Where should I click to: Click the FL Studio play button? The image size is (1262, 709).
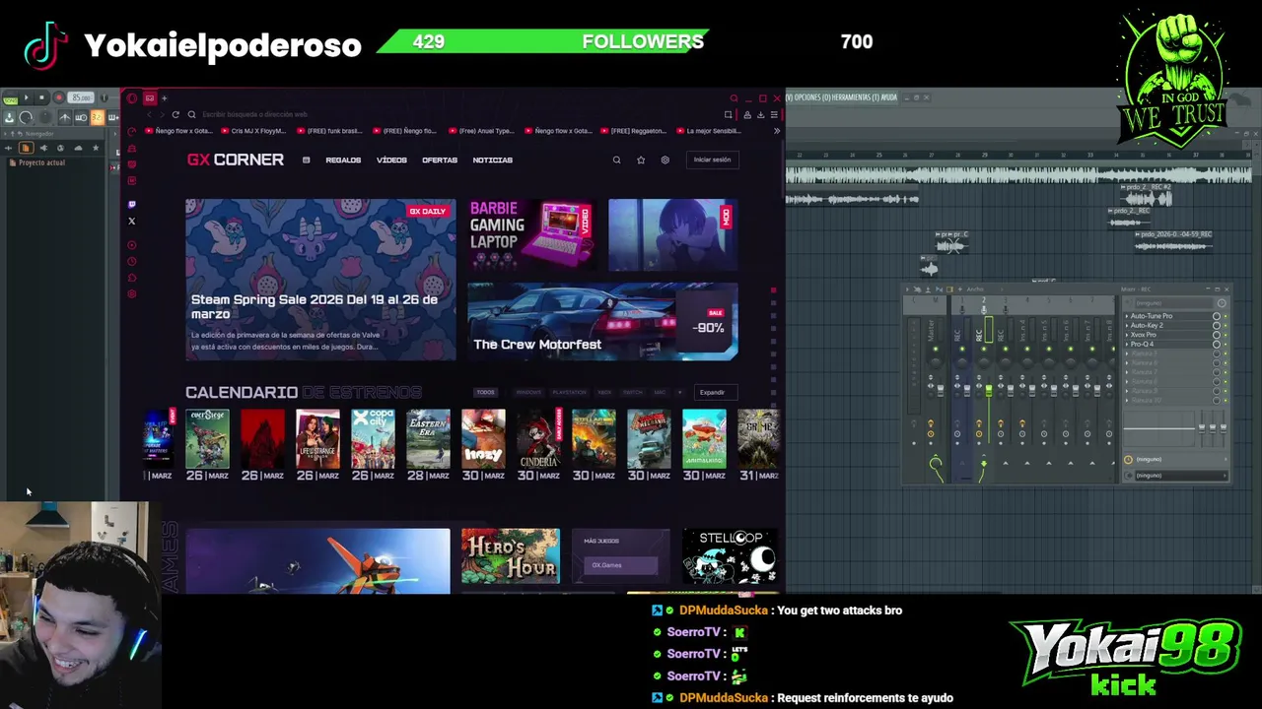pos(26,97)
